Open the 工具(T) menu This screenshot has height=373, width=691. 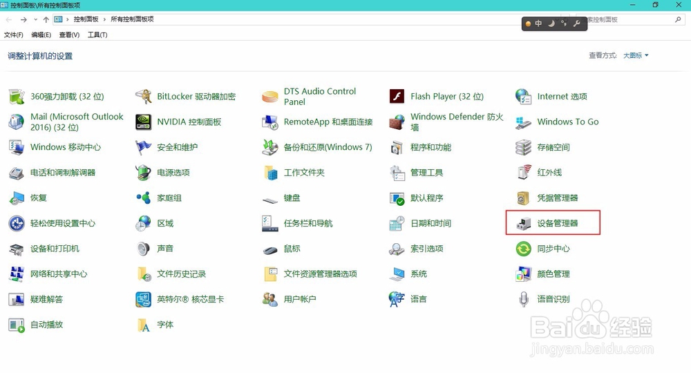[x=97, y=35]
